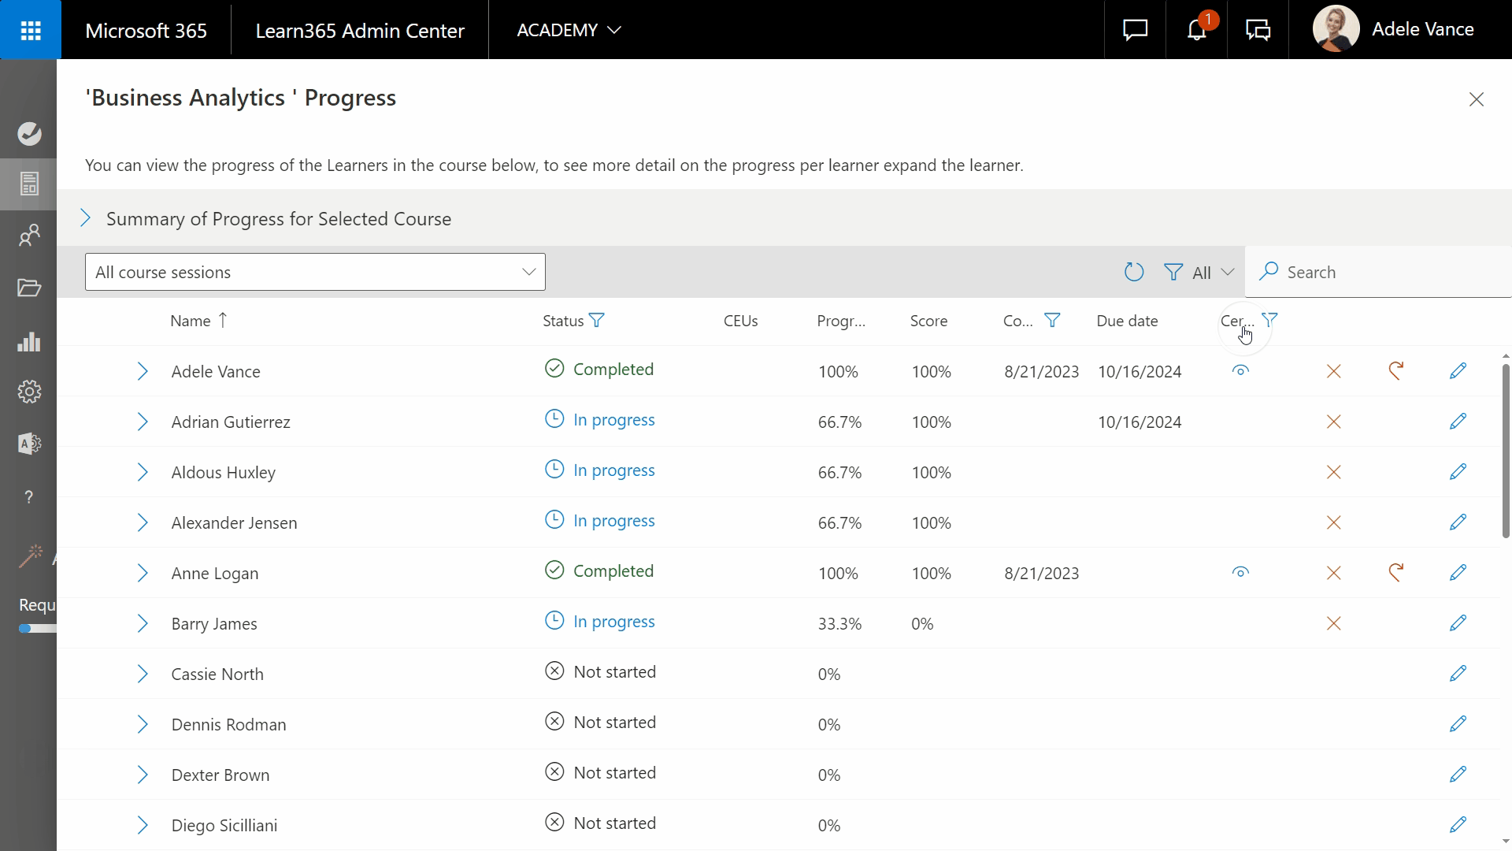Filter the Status column
This screenshot has width=1512, height=851.
click(597, 320)
